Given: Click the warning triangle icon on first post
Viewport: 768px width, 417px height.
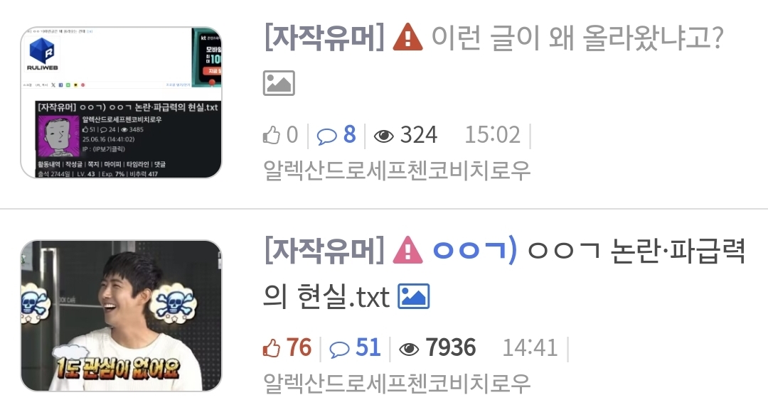Looking at the screenshot, I should click(407, 37).
